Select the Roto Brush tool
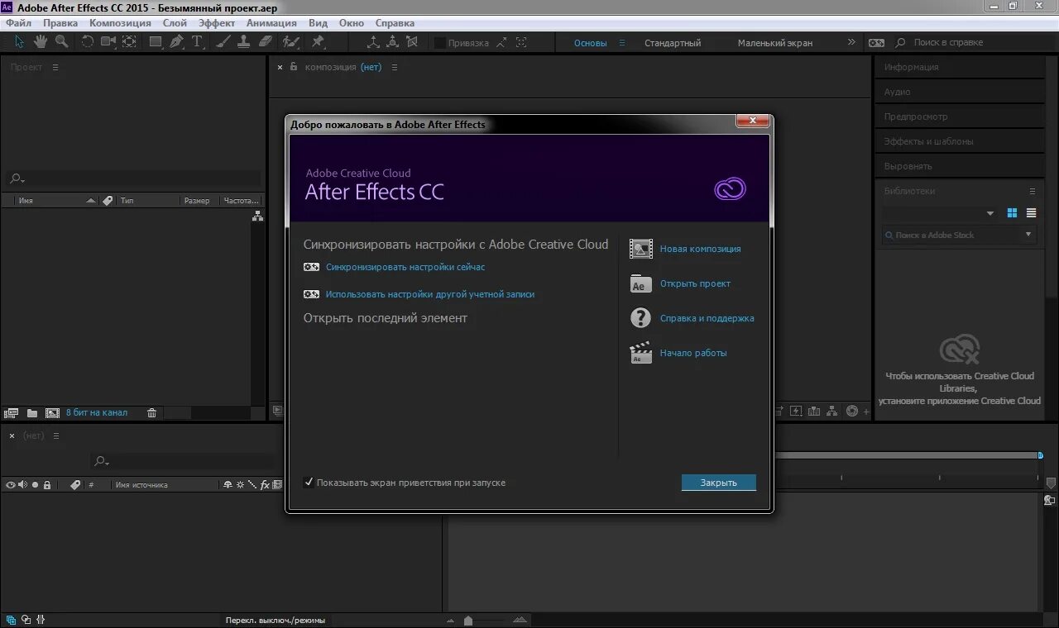The image size is (1059, 628). tap(290, 42)
